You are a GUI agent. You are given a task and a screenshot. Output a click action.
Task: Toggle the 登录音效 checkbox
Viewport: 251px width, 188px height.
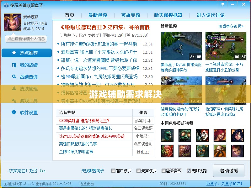pos(163,171)
